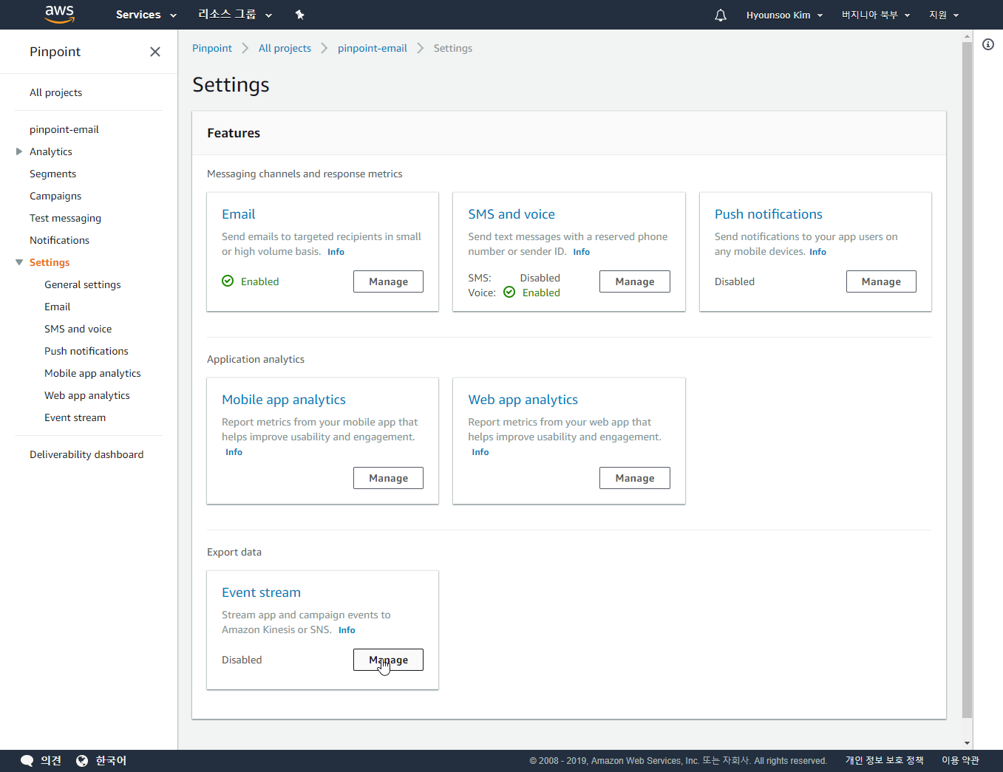Click Info link in Email card
The height and width of the screenshot is (772, 1003).
(x=336, y=252)
